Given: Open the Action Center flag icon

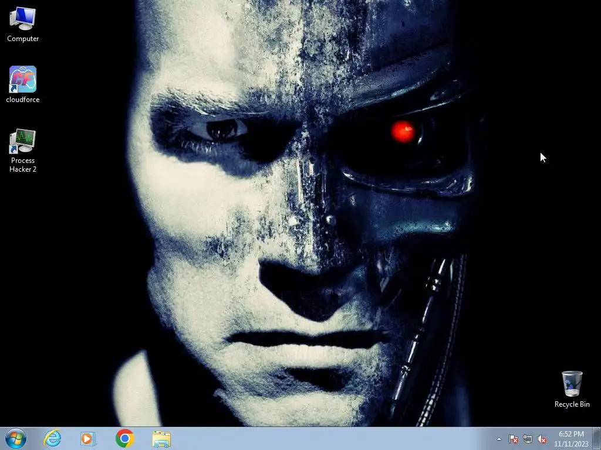Looking at the screenshot, I should 513,439.
